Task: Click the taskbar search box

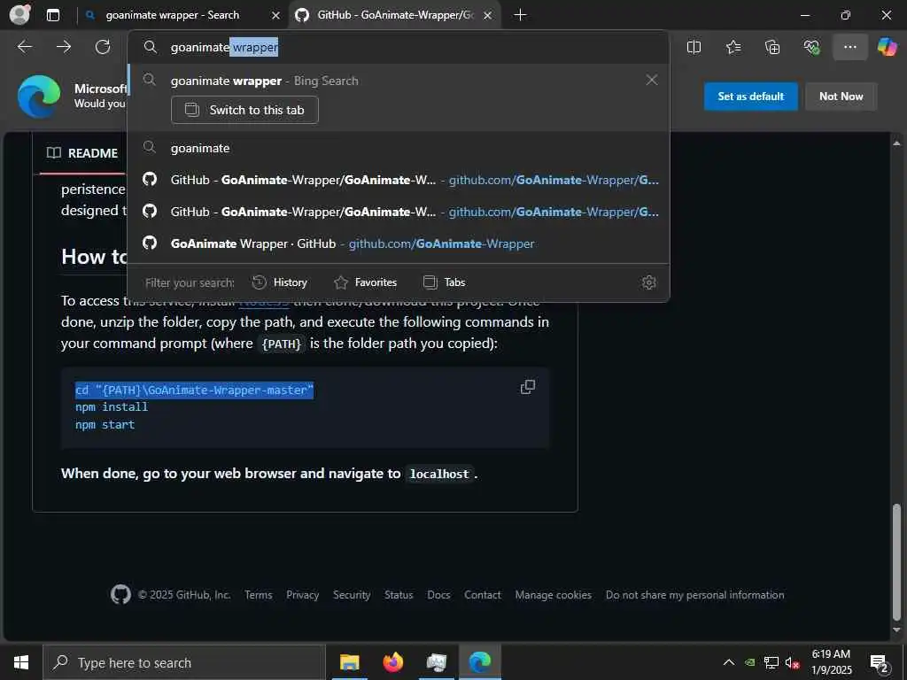Action: click(x=184, y=662)
